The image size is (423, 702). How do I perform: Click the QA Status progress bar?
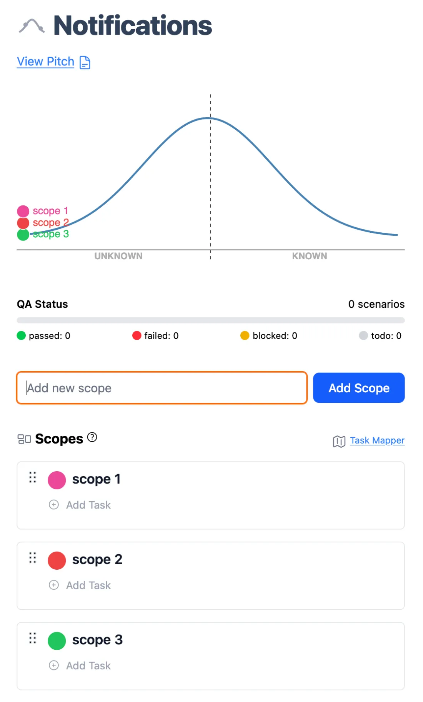[x=211, y=320]
